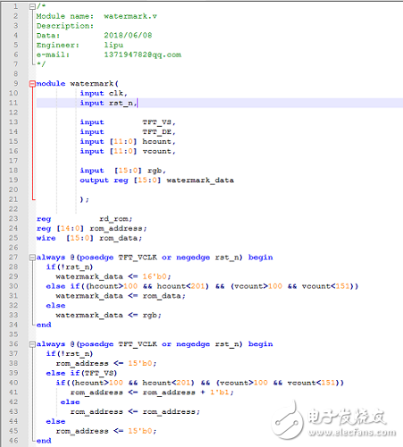The width and height of the screenshot is (403, 447).
Task: Click the '1'b1' increment literal
Action: click(x=220, y=392)
